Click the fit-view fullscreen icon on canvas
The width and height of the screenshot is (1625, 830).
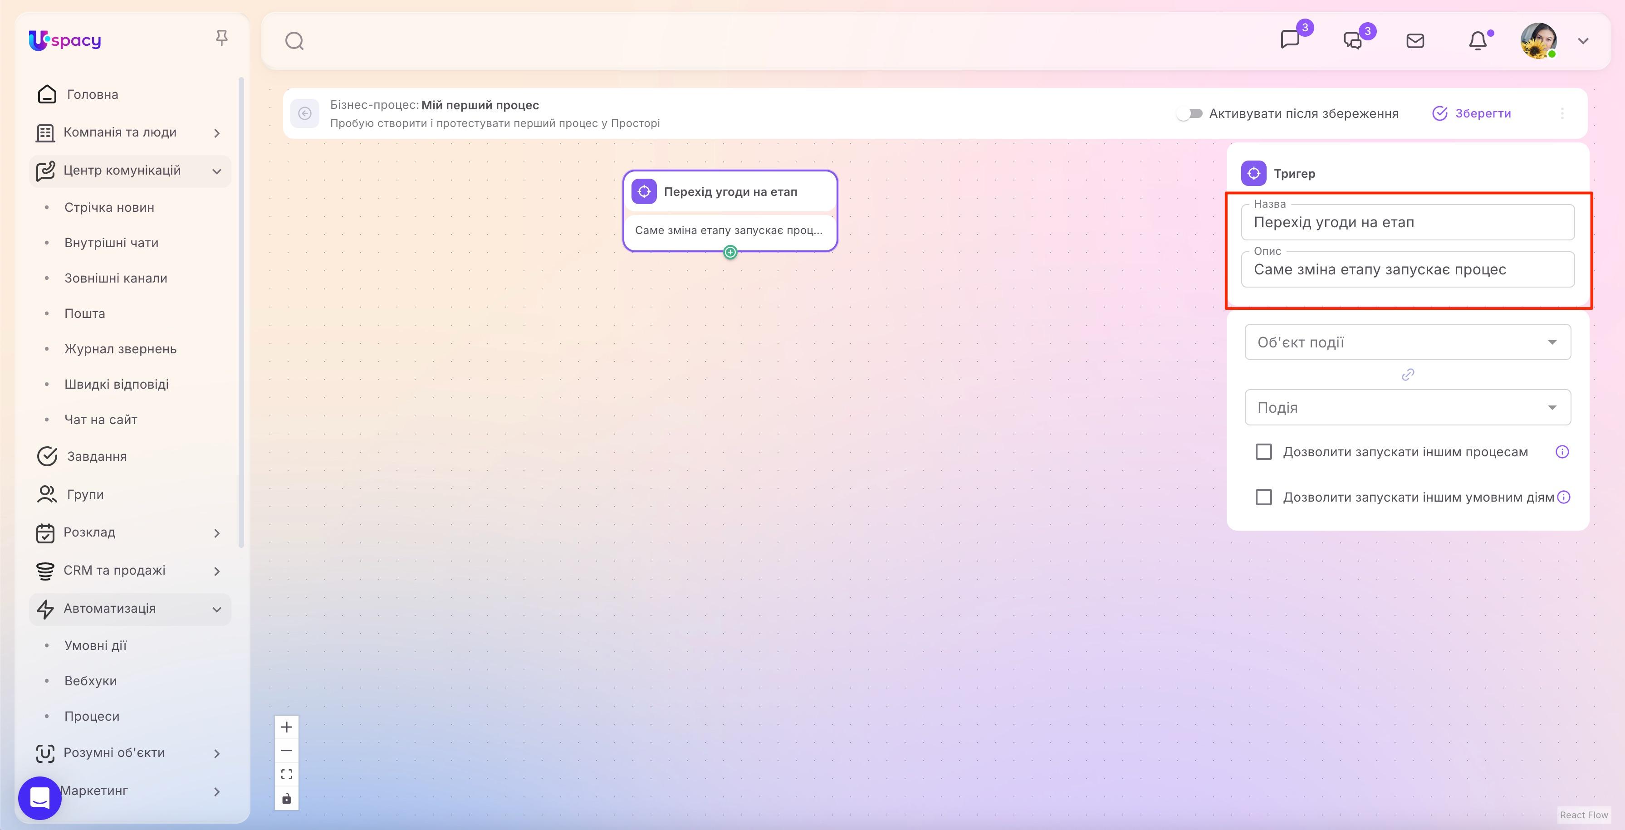[286, 774]
